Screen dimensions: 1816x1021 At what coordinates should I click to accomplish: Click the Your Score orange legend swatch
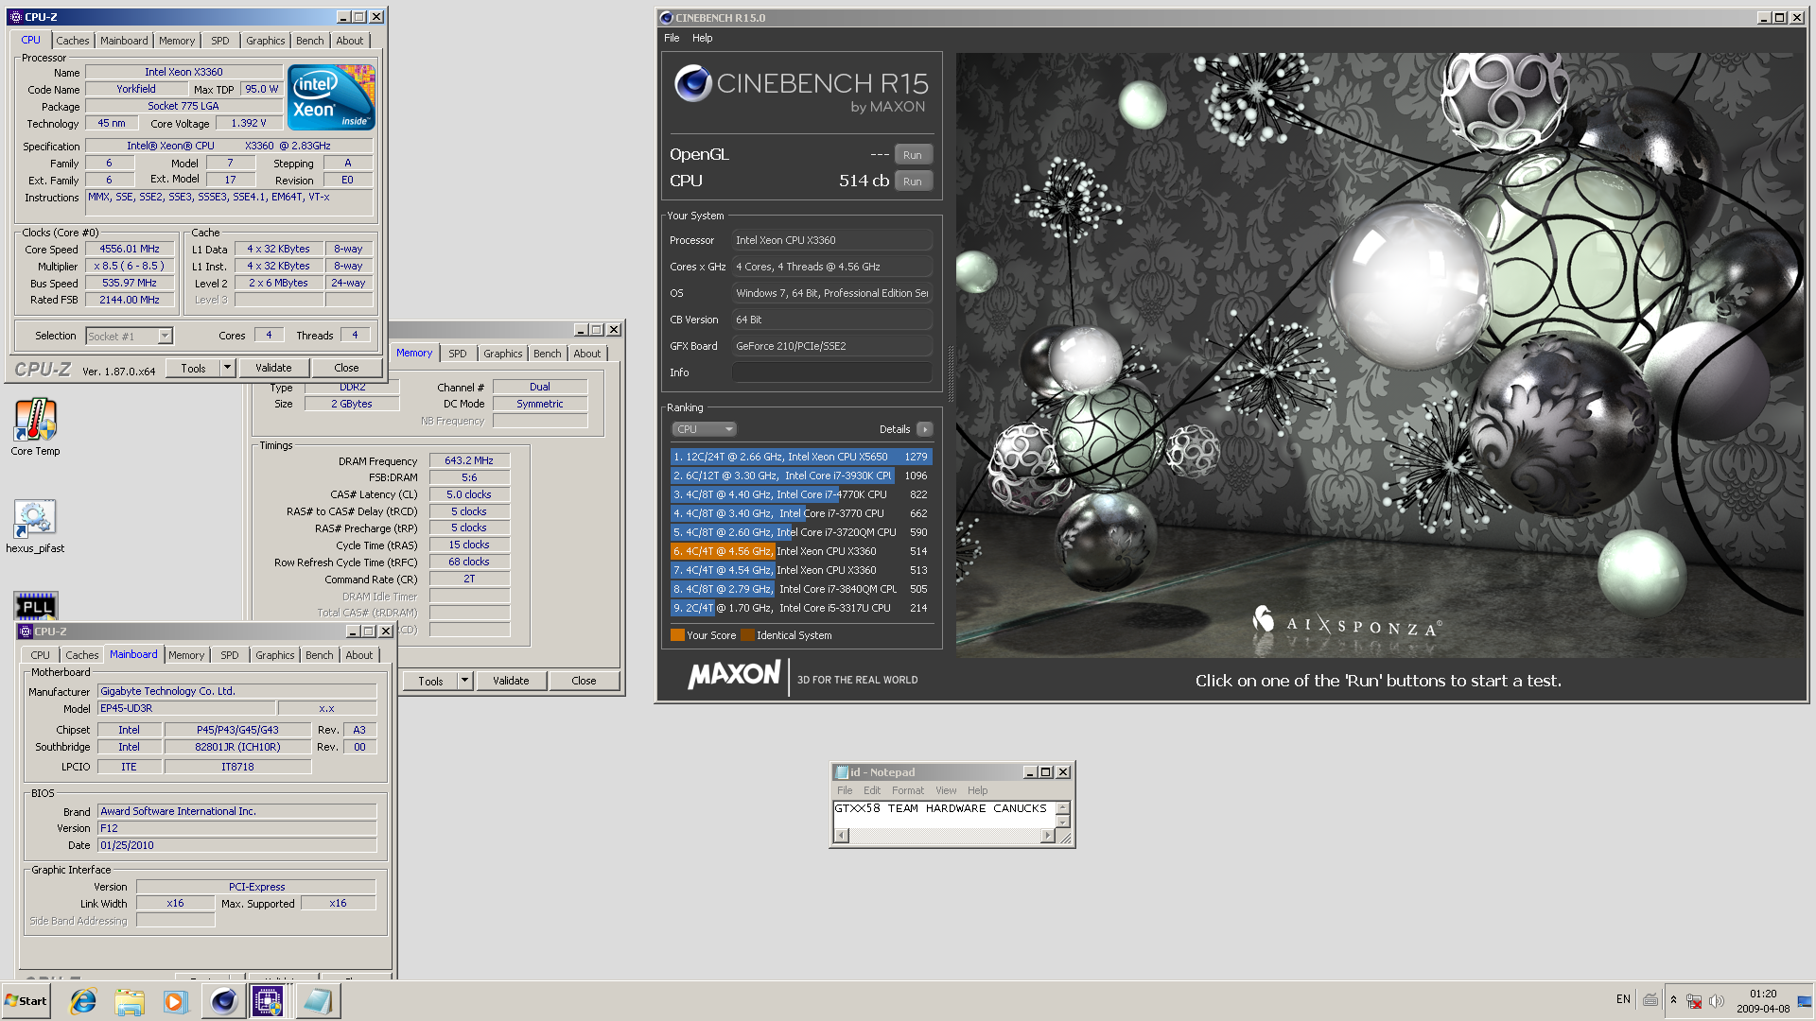click(677, 635)
